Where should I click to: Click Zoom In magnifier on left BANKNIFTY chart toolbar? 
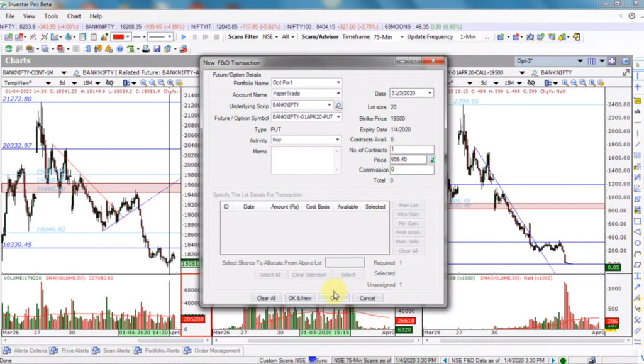(143, 83)
